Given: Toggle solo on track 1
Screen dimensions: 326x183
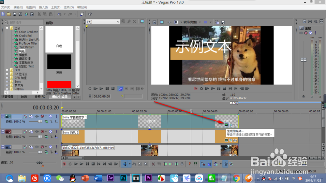Looking at the screenshot, I should tap(56, 116).
